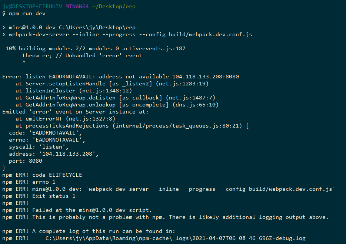Click the net.js:1348:12 listenInCluster reference

[106, 91]
